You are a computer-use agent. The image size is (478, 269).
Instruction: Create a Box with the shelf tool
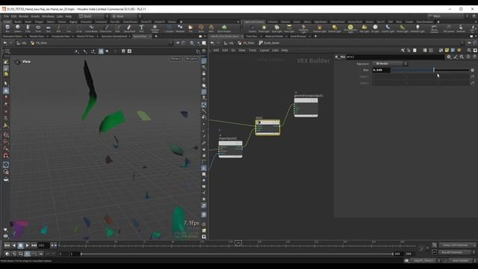coord(7,28)
